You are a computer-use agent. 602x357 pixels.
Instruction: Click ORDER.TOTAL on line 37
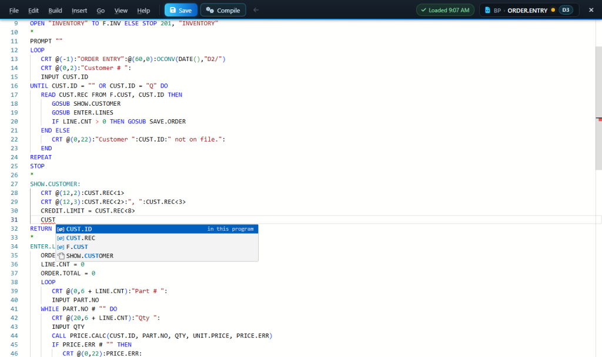tap(61, 274)
